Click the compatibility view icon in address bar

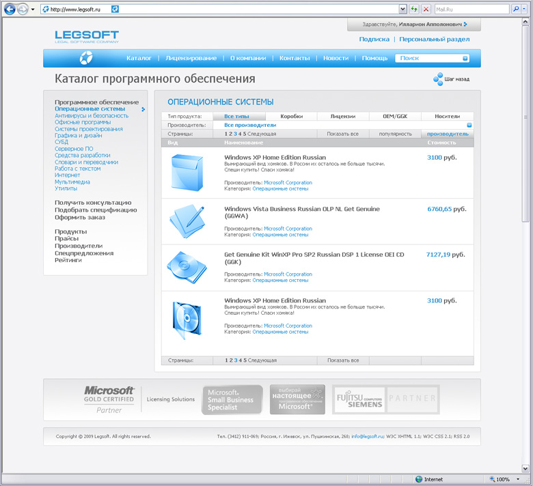pyautogui.click(x=115, y=9)
